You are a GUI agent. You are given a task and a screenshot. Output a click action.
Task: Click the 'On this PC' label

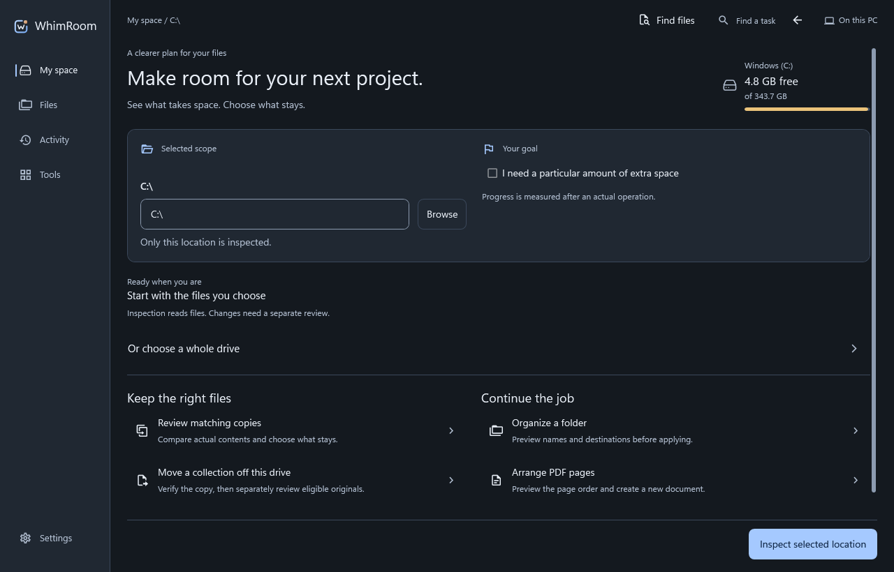858,20
